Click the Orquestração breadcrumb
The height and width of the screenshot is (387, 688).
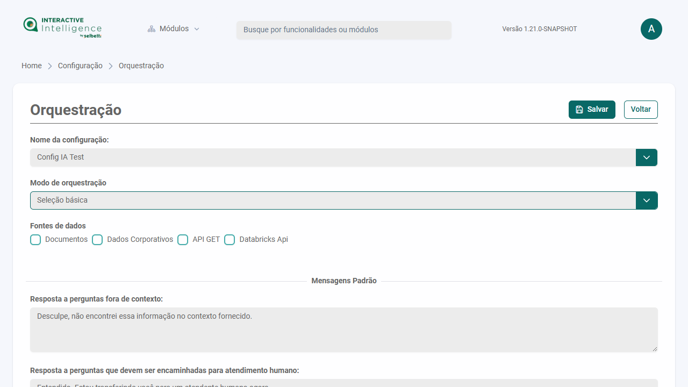coord(141,66)
